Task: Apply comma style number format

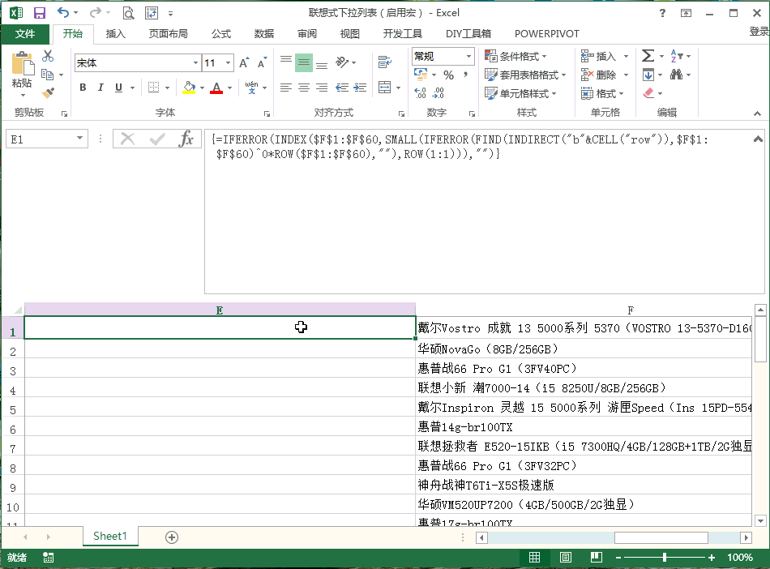Action: point(465,75)
